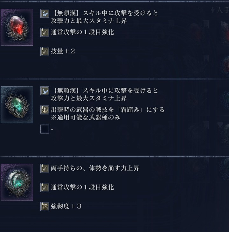Click the empty effect slot icon
The image size is (229, 232).
[45, 129]
